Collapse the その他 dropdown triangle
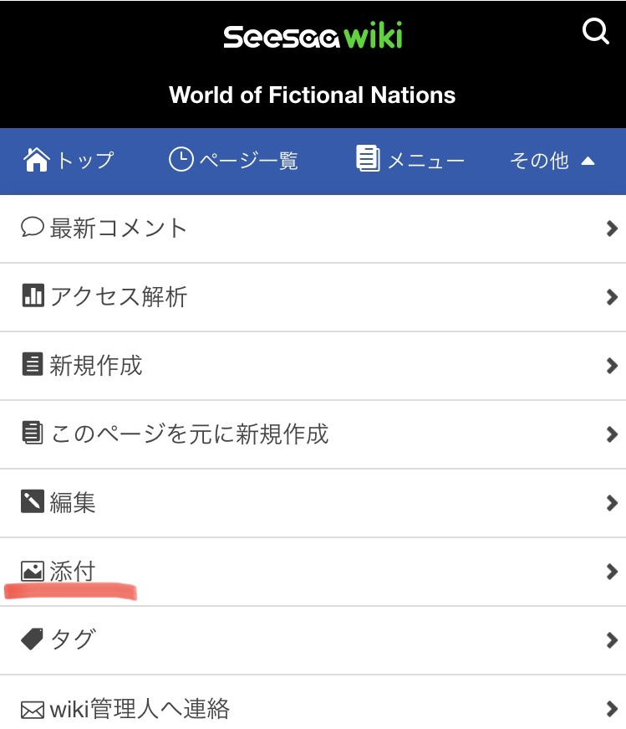This screenshot has height=729, width=626. (588, 161)
